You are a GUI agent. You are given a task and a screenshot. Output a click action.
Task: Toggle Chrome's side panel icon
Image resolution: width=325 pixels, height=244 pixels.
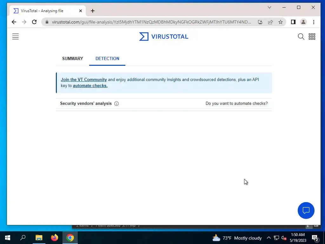tap(293, 22)
